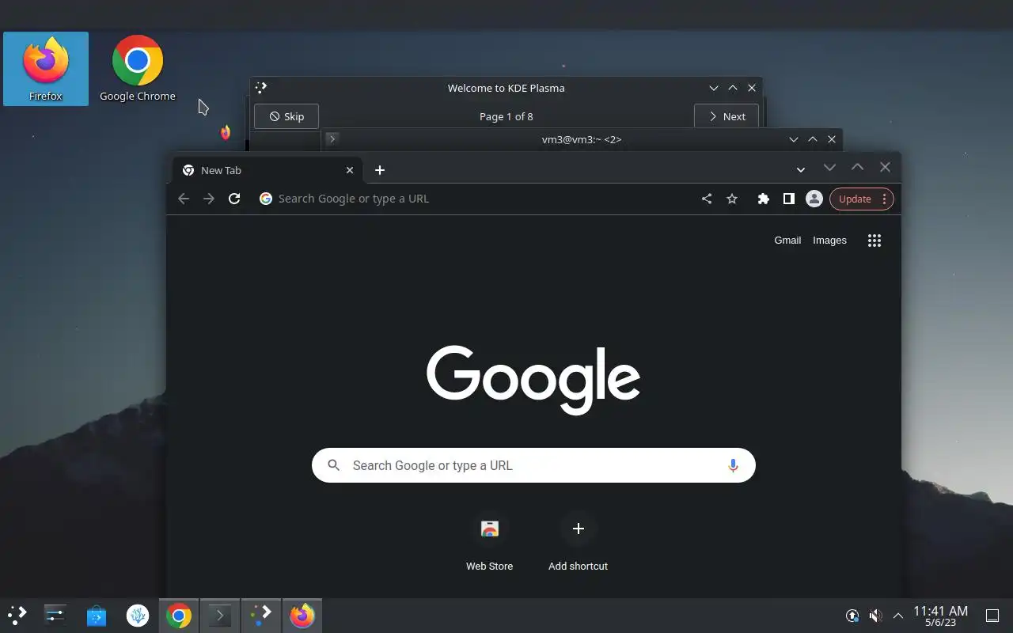The height and width of the screenshot is (633, 1013).
Task: Share this page icon in address bar
Action: pyautogui.click(x=707, y=199)
